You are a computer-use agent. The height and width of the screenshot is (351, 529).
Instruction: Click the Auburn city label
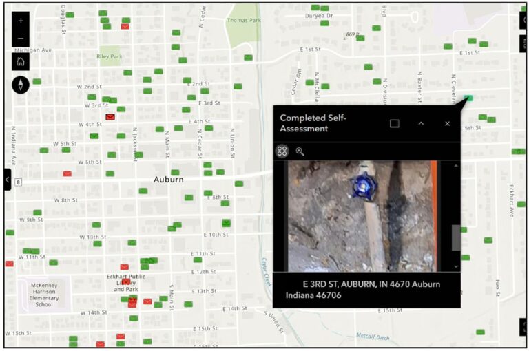[x=169, y=180]
